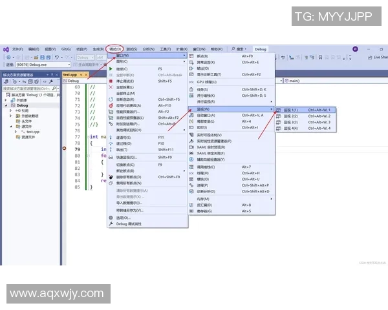Click the red Stop Debugging (停止调试) icon
The height and width of the screenshot is (310, 388).
pos(111,81)
